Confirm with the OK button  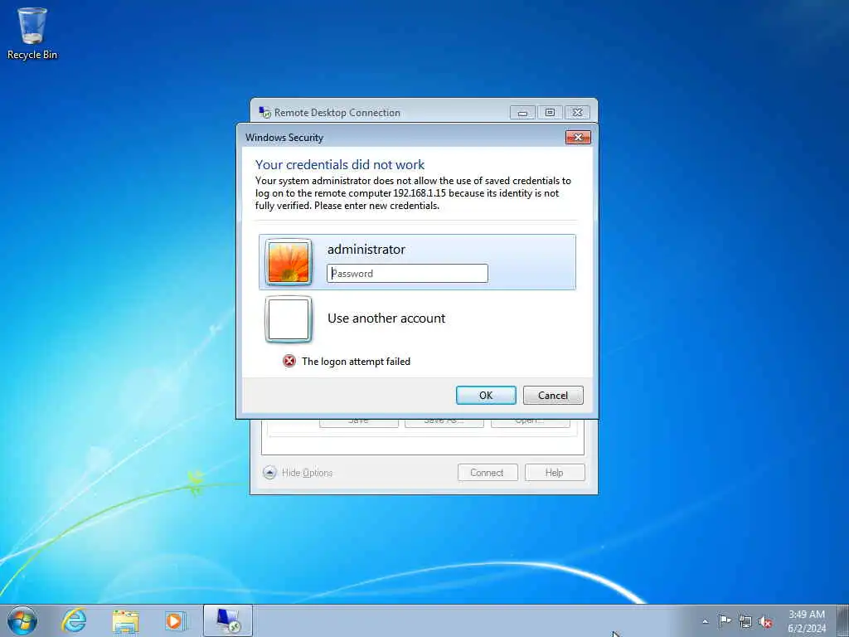pyautogui.click(x=486, y=396)
